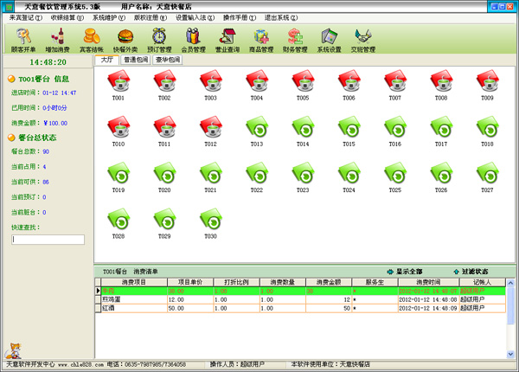
Task: Click the 快速查找 search input field
Action: coord(48,240)
